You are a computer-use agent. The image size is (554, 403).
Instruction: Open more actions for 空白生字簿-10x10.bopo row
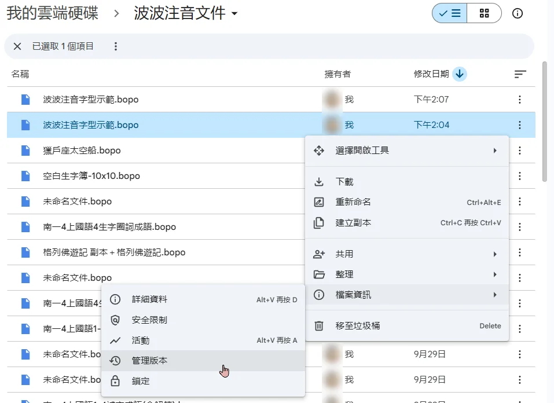pyautogui.click(x=520, y=175)
